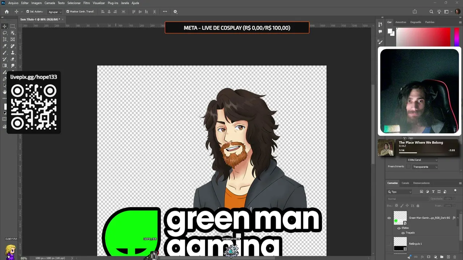Select the foreground color swatch in Cor panel
This screenshot has height=260, width=463.
pos(390,31)
